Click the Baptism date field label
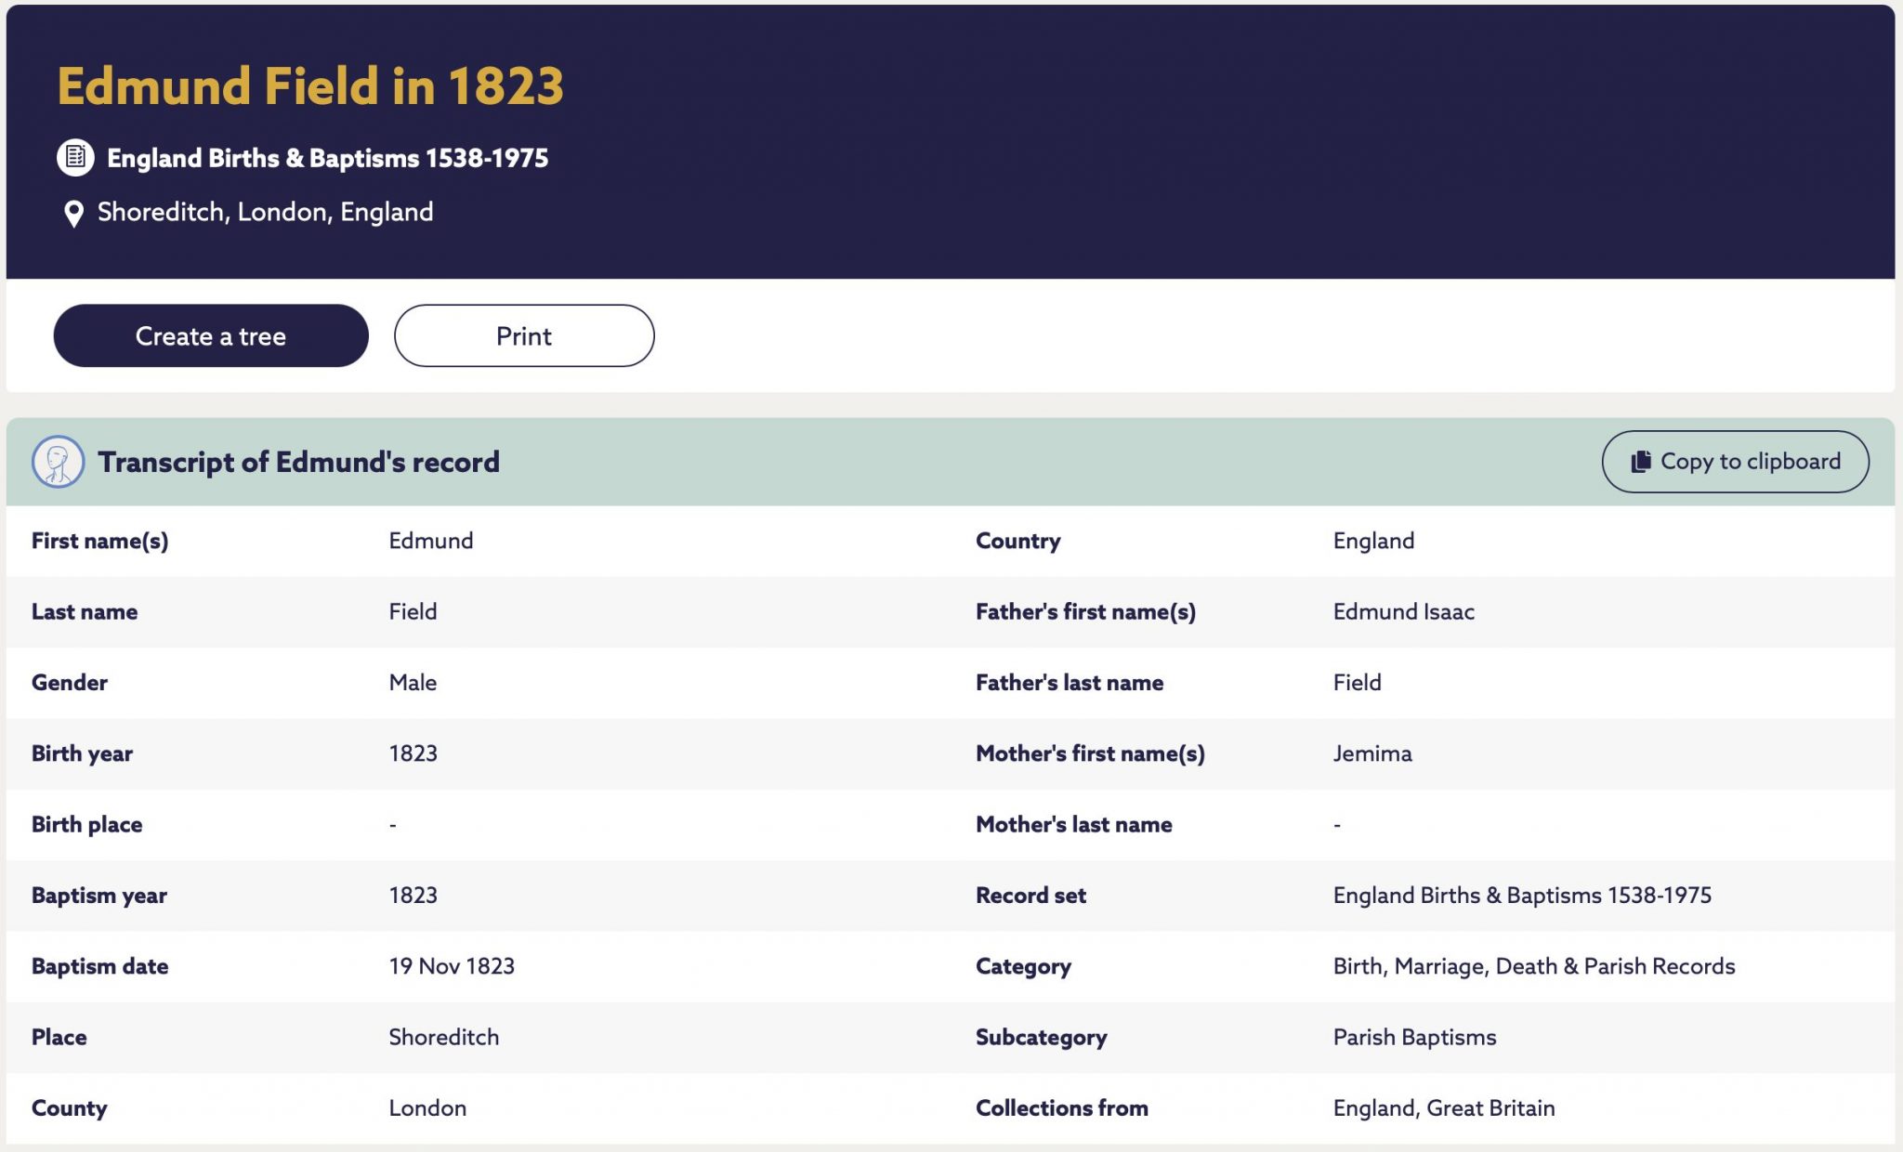This screenshot has width=1903, height=1152. (99, 966)
